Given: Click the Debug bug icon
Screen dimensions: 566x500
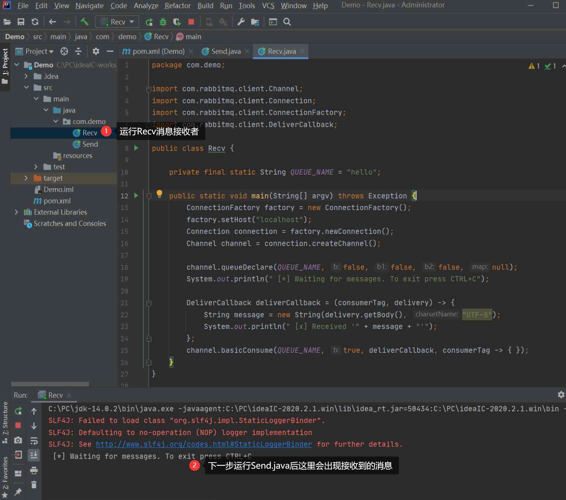Looking at the screenshot, I should (163, 22).
